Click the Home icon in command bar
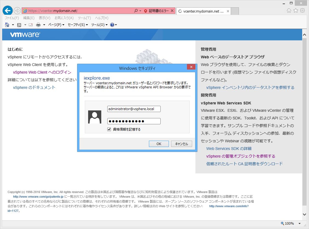 click(7, 25)
